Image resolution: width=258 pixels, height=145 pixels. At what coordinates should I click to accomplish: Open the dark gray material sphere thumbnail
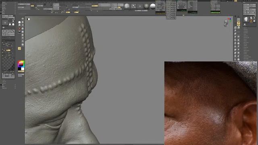146,6
